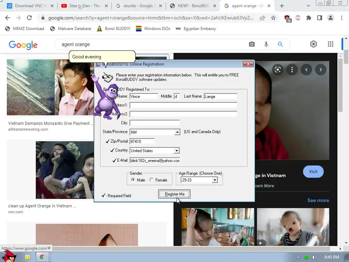The height and width of the screenshot is (262, 349).
Task: Click the Zip/Postal field showing 87410
Action: click(x=142, y=141)
